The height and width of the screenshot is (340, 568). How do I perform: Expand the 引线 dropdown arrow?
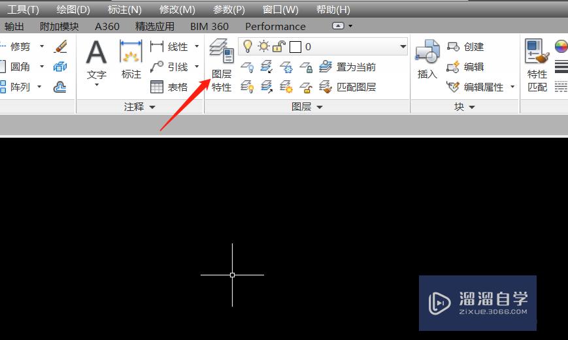coord(197,67)
